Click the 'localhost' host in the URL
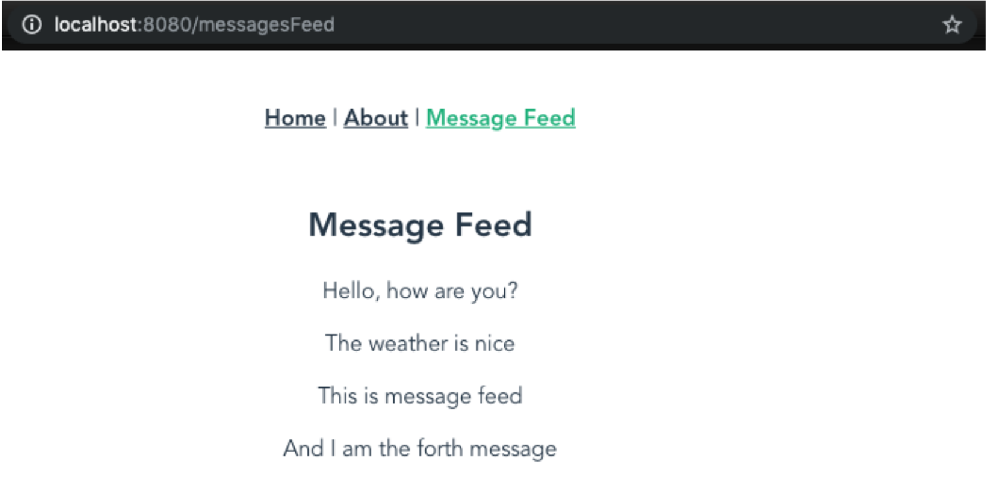Screen dimensions: 988x479 [x=96, y=24]
